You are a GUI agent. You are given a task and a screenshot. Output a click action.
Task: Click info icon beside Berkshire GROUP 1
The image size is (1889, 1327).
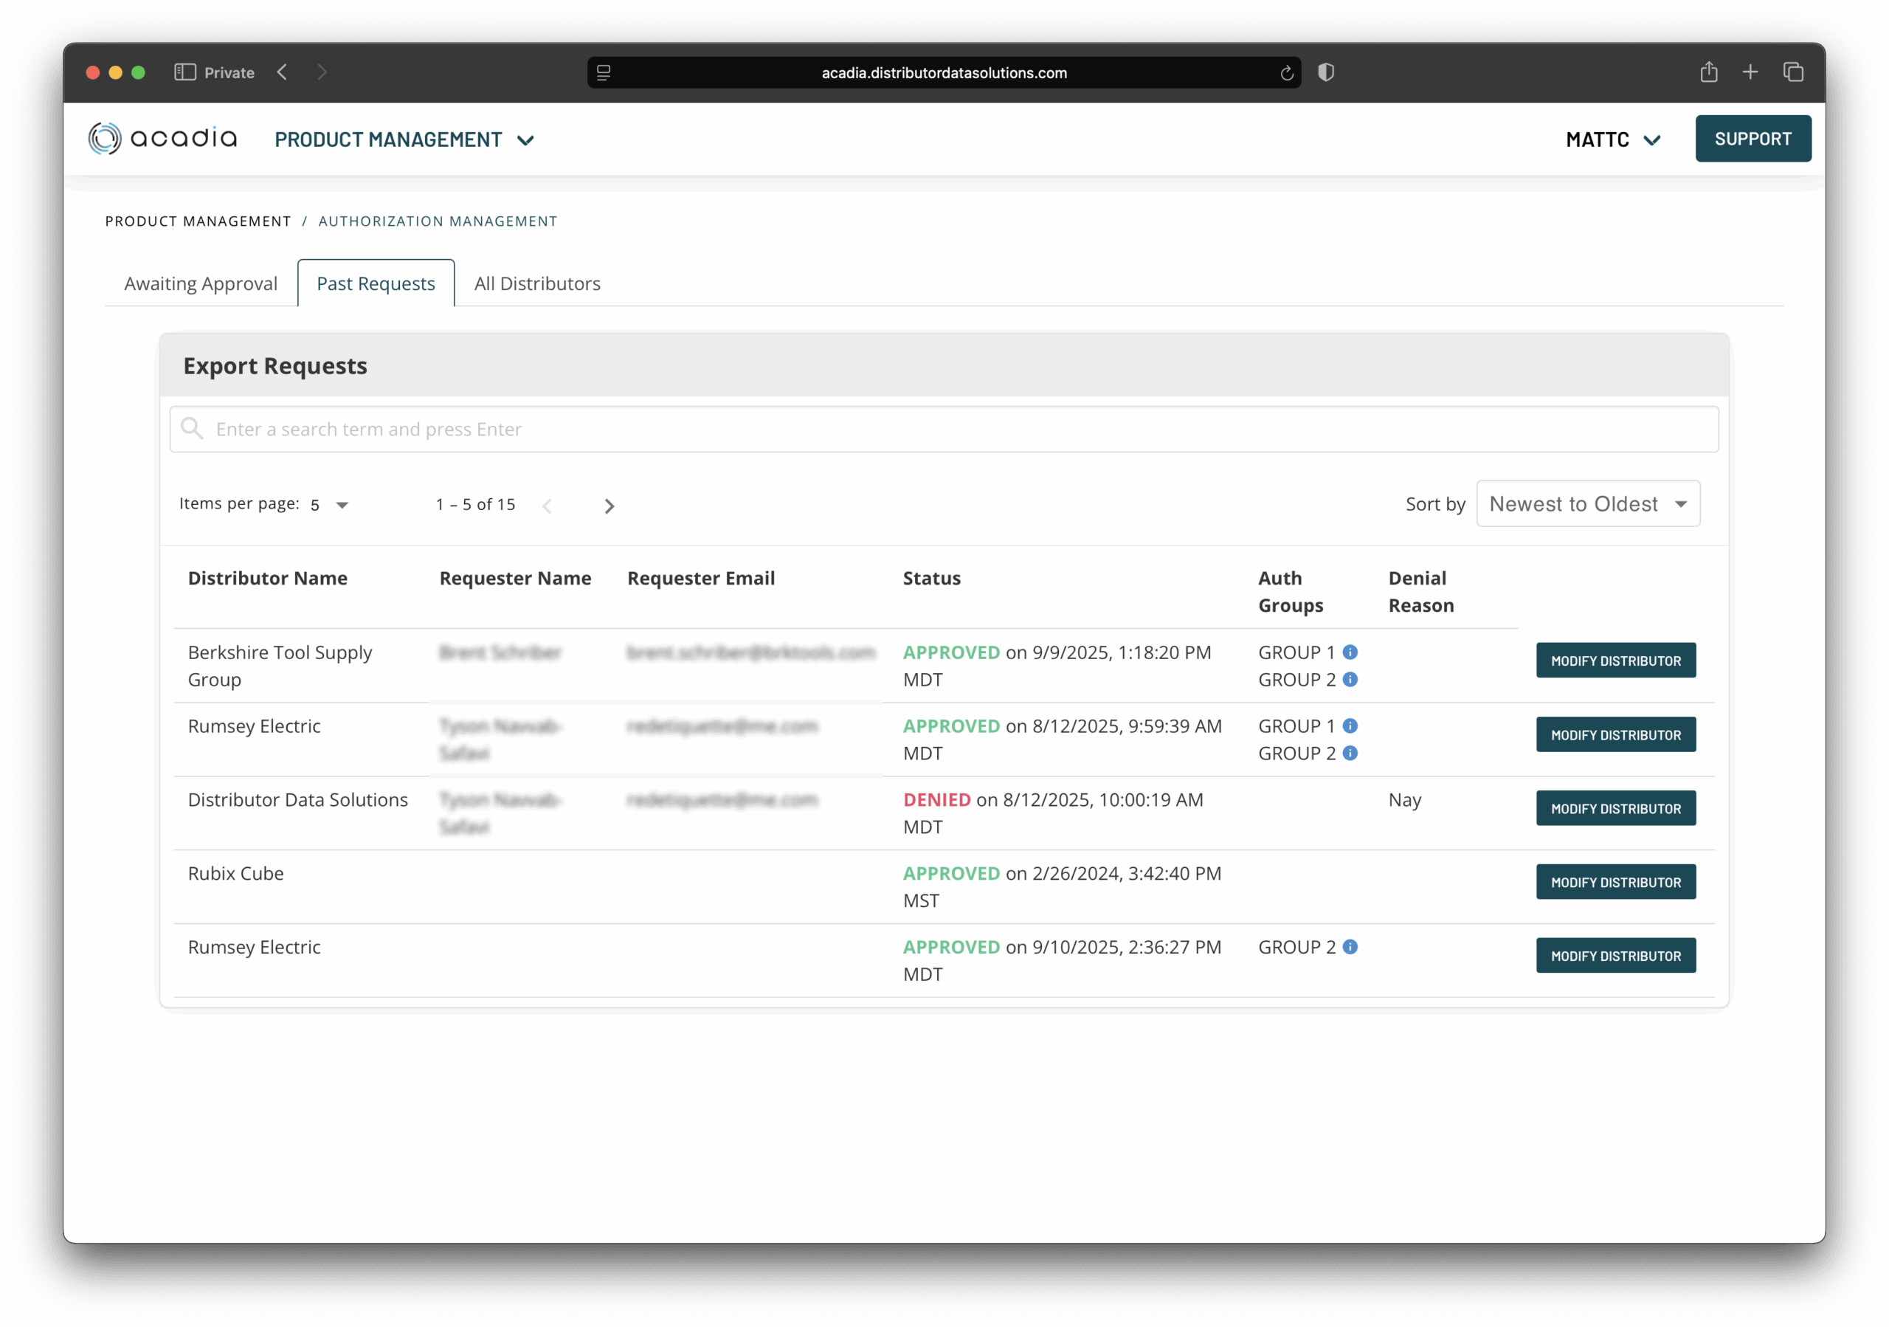(1350, 652)
